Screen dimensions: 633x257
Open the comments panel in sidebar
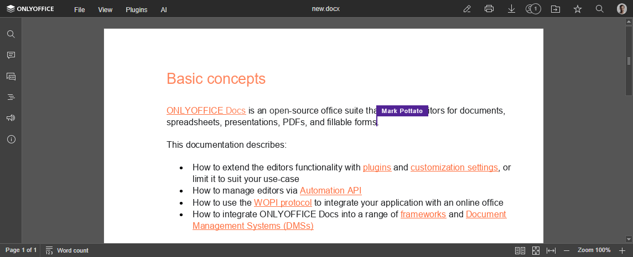tap(11, 55)
